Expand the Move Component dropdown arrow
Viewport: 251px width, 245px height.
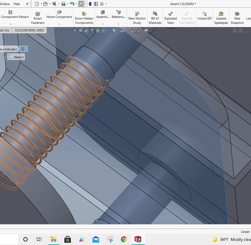tap(59, 24)
